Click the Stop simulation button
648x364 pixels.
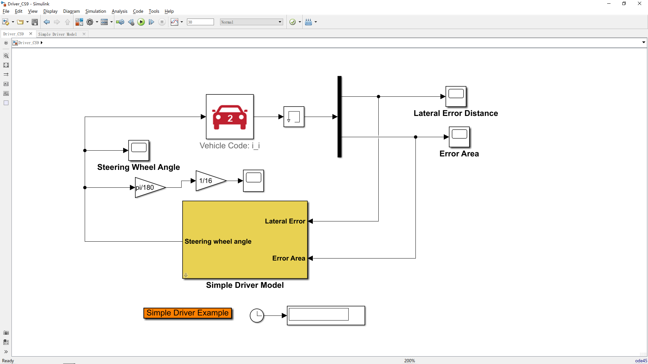point(162,22)
